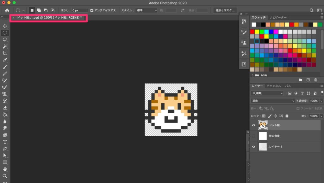Switch to the チャンネル tab

tap(273, 86)
